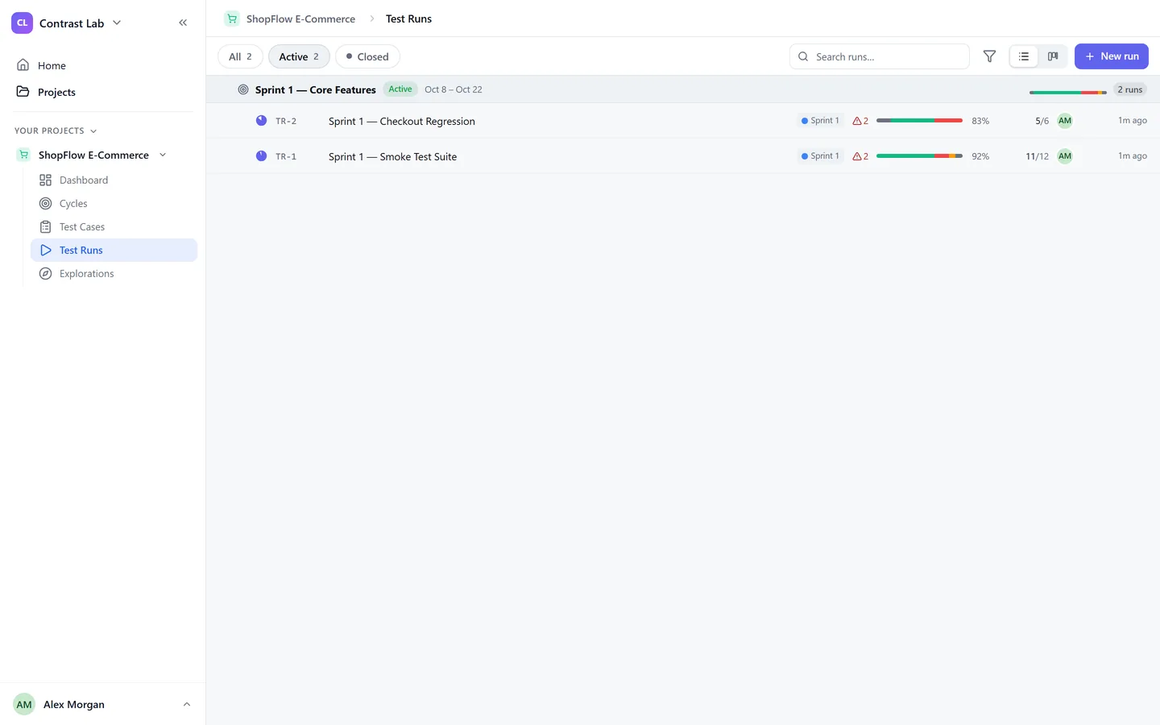Open Sprint 1 — Smoke Test Suite run
This screenshot has height=725, width=1160.
tap(392, 156)
